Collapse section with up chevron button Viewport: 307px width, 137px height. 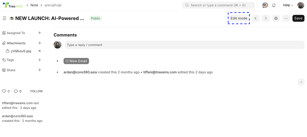(301, 82)
